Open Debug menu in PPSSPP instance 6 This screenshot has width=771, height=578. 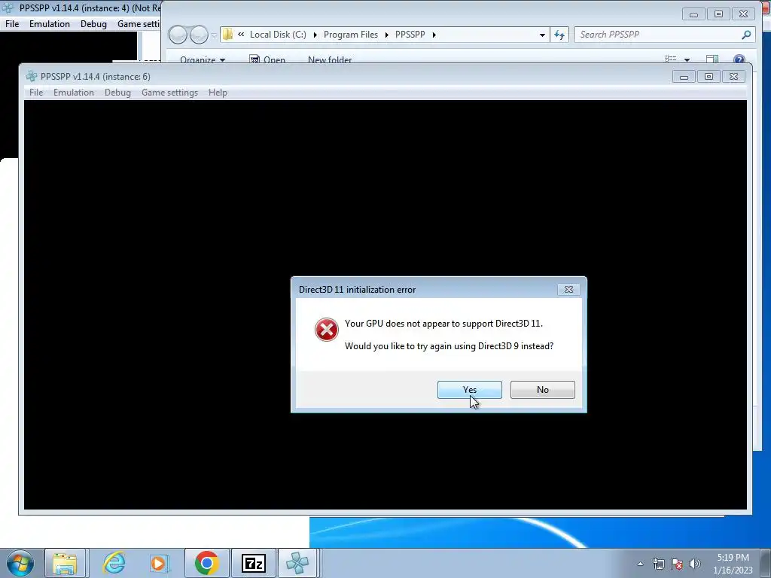[117, 93]
